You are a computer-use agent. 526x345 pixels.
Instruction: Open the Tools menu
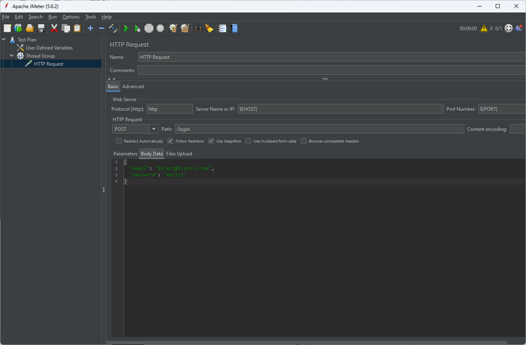pos(90,17)
